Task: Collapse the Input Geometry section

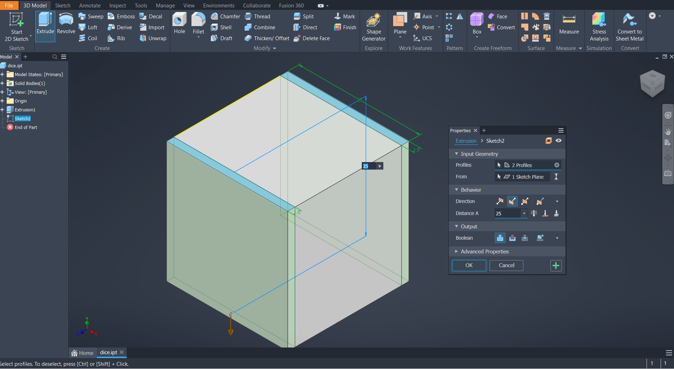Action: pyautogui.click(x=456, y=154)
